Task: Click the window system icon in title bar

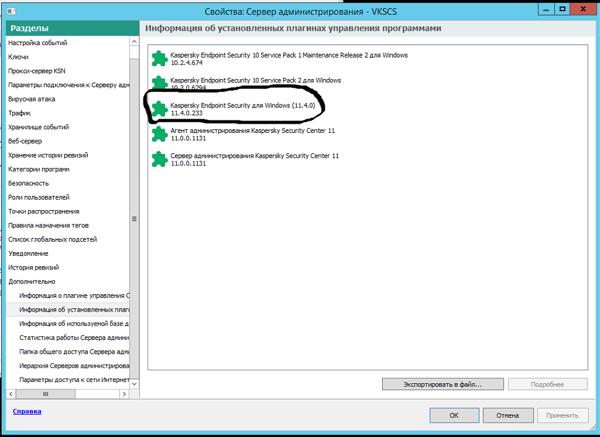Action: click(12, 12)
